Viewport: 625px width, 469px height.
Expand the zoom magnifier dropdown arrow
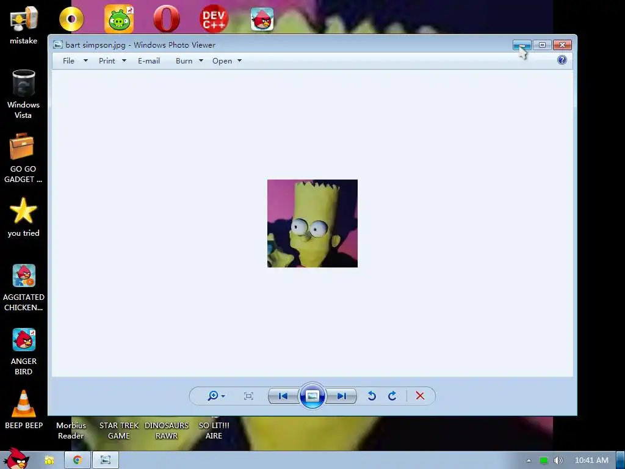click(223, 396)
